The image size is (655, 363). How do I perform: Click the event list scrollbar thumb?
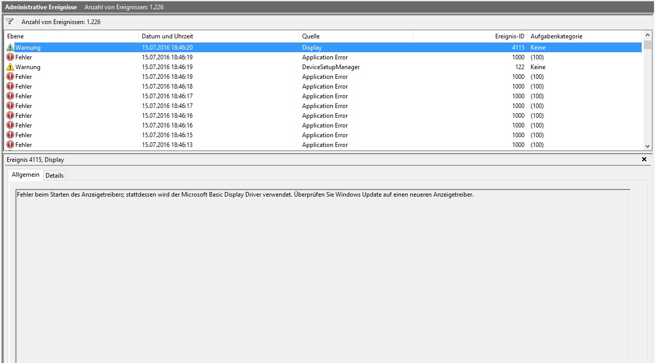click(647, 45)
